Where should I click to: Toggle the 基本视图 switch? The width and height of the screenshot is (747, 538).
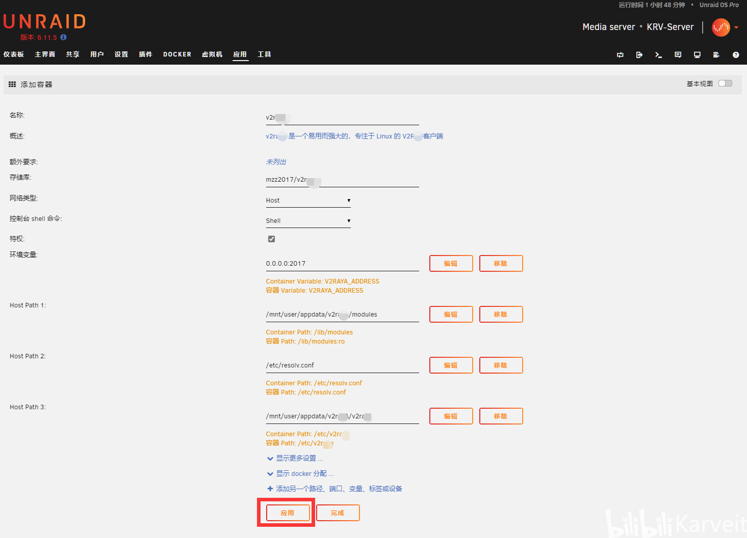725,83
